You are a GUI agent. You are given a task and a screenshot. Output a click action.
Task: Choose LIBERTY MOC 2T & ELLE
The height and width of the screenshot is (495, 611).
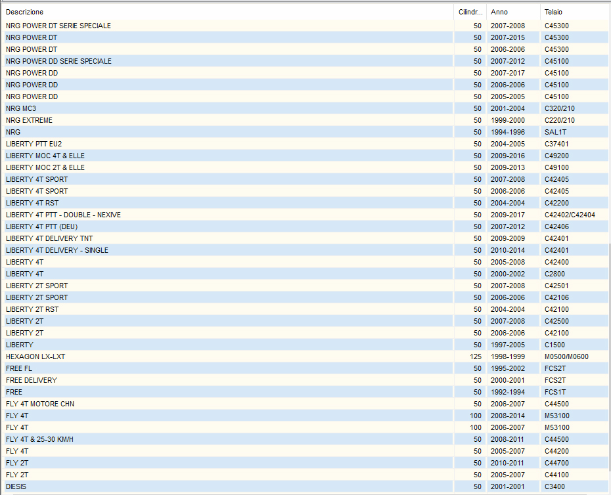coord(305,167)
